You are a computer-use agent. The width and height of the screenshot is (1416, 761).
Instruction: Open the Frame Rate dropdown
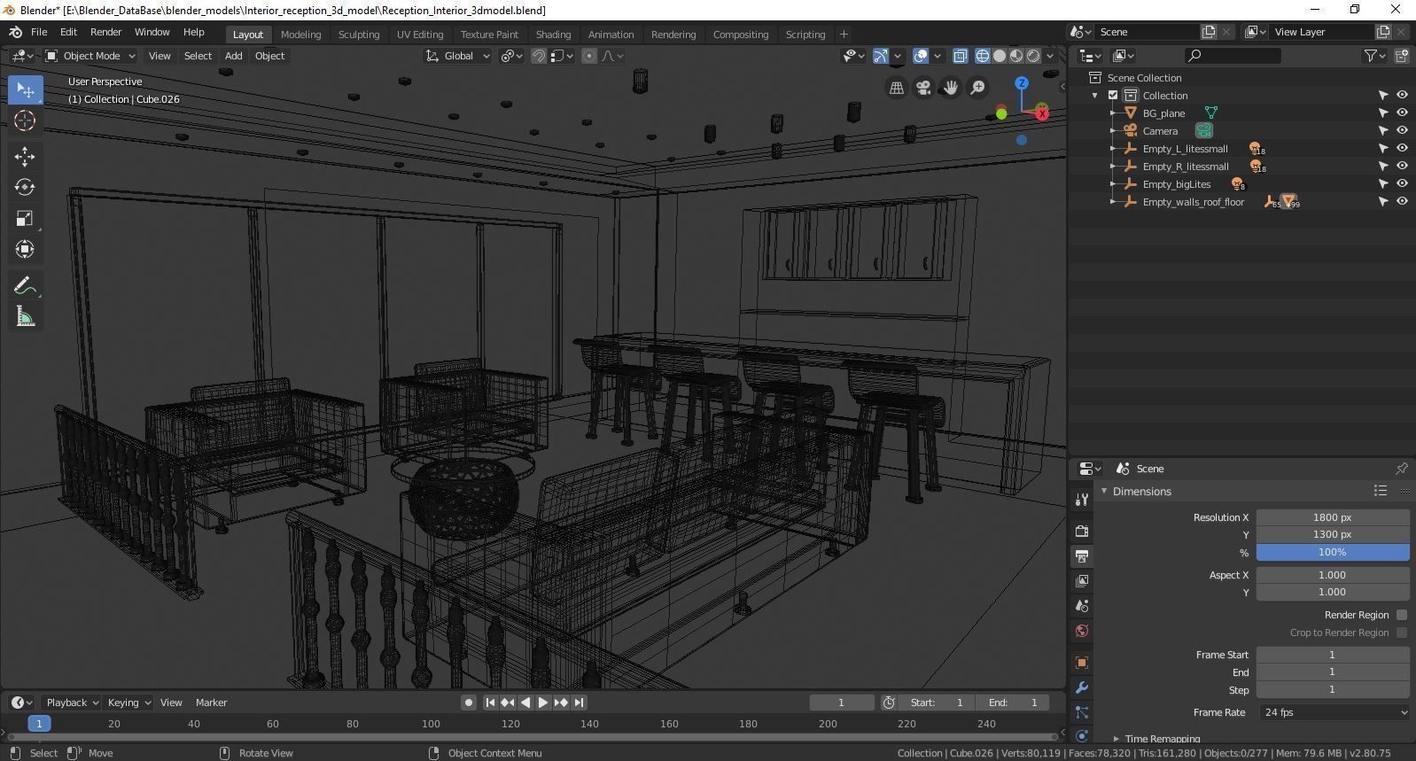pos(1334,712)
